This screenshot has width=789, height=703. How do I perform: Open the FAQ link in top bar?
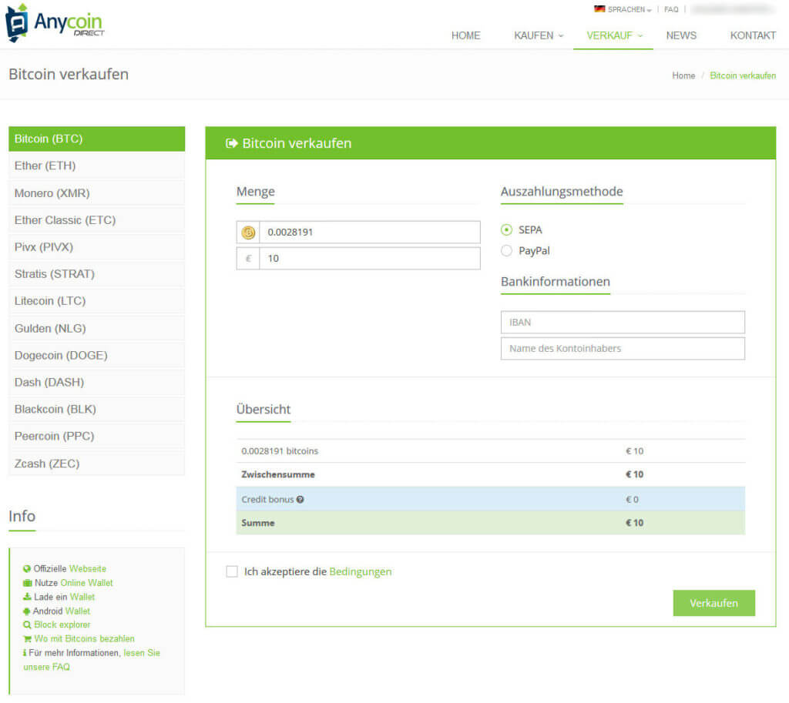pyautogui.click(x=671, y=9)
